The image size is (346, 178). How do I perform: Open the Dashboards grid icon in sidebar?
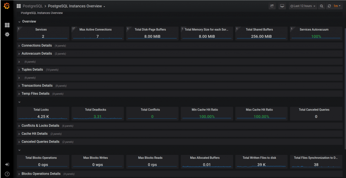pos(7,25)
